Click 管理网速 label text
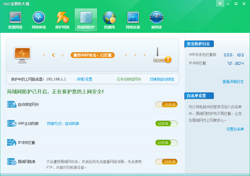The width and height of the screenshot is (250, 176). tap(15, 27)
